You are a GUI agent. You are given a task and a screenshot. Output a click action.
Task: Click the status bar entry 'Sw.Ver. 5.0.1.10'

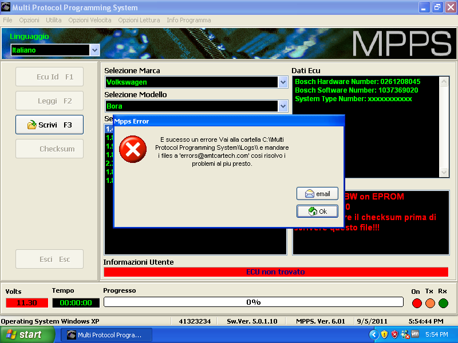[x=252, y=321]
